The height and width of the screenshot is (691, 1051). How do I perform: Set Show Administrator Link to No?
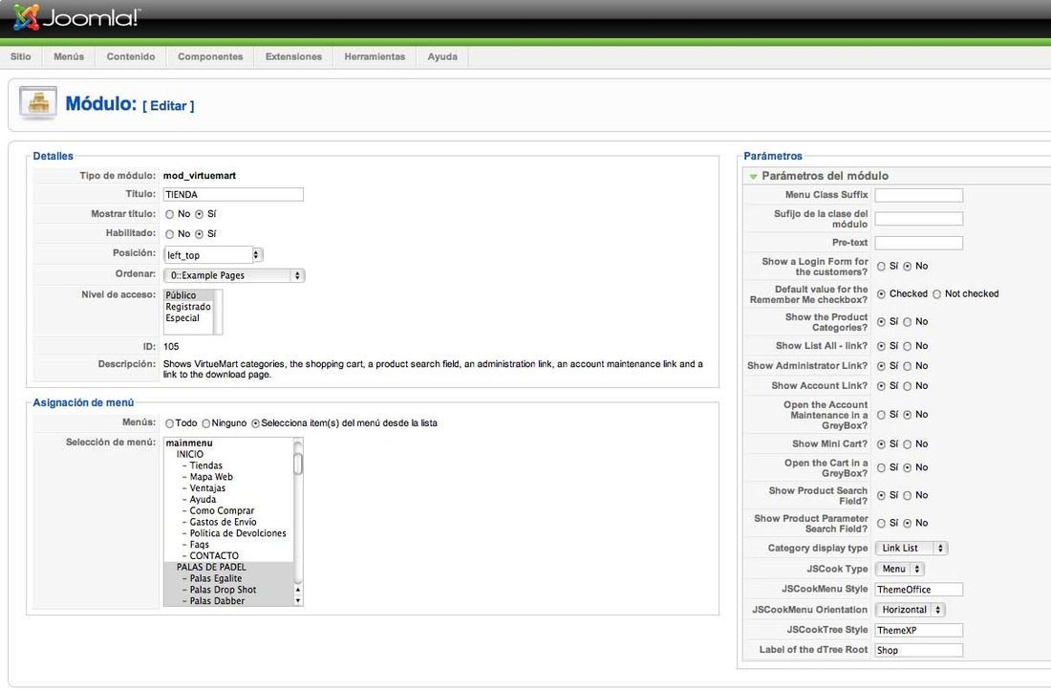(x=908, y=367)
